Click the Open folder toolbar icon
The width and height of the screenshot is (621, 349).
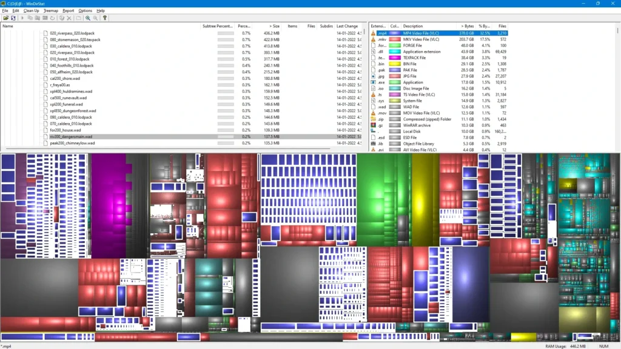click(x=5, y=18)
